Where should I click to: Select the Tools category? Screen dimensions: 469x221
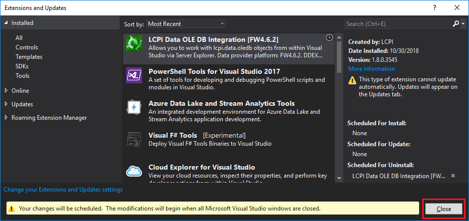22,76
